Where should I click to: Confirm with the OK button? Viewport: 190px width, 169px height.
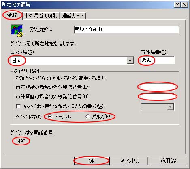92,161
